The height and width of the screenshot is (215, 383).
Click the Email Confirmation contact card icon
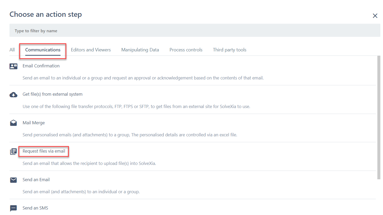pos(13,66)
